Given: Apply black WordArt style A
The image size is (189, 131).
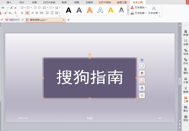Looking at the screenshot, I should [69, 10].
